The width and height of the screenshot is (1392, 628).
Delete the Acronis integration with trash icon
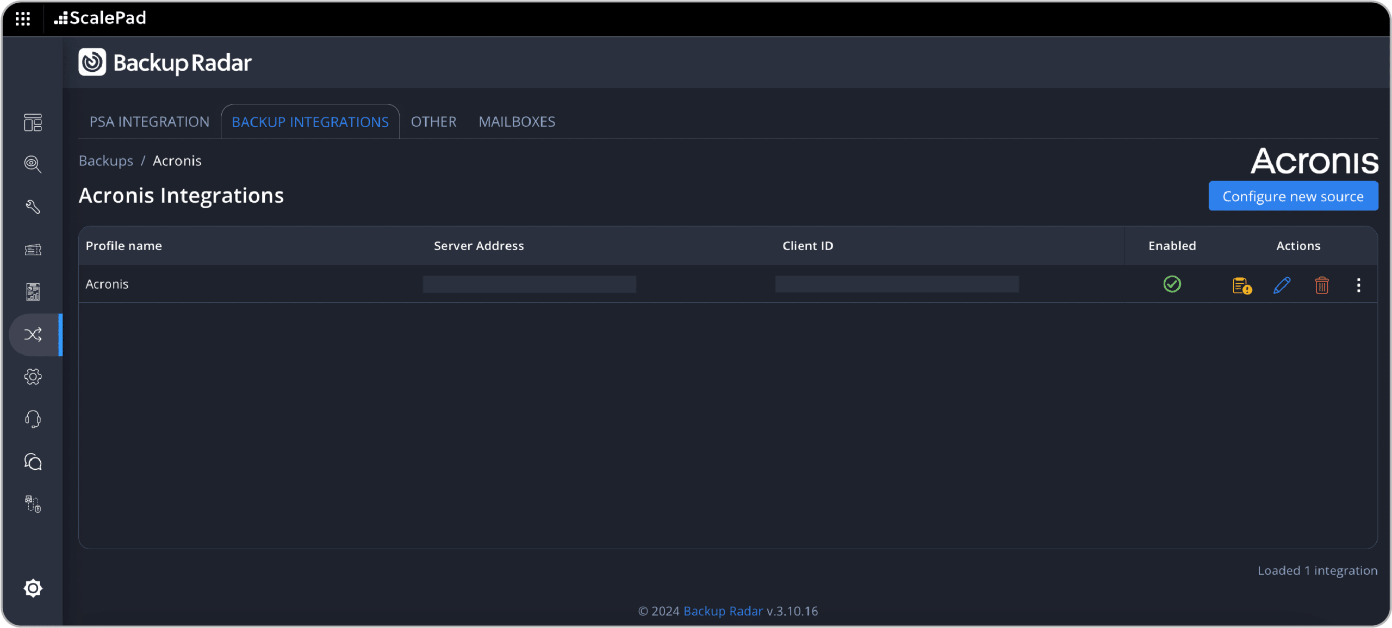pos(1322,285)
